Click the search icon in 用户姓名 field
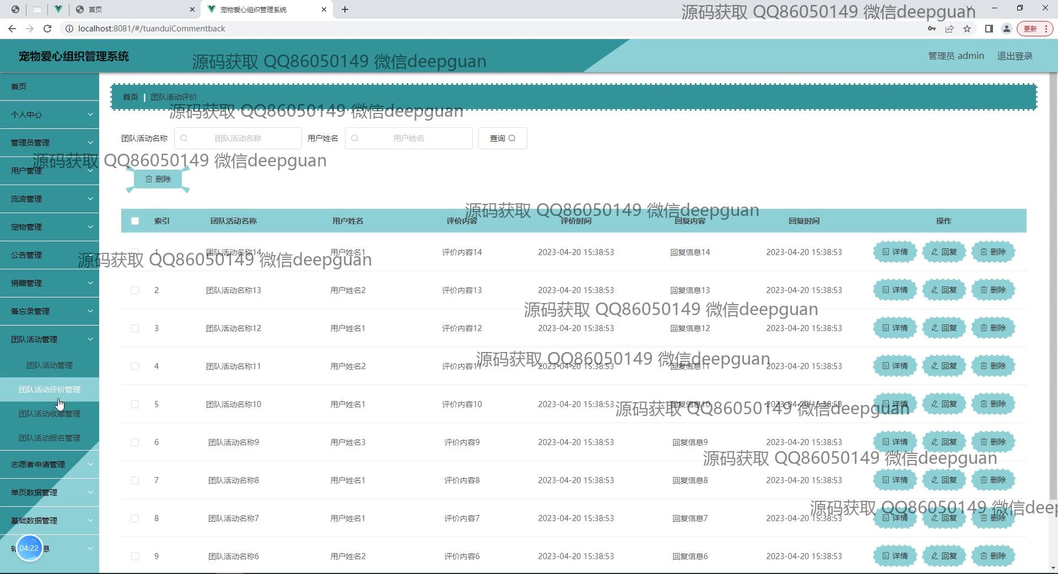Screen dimensions: 1058x574 355,138
